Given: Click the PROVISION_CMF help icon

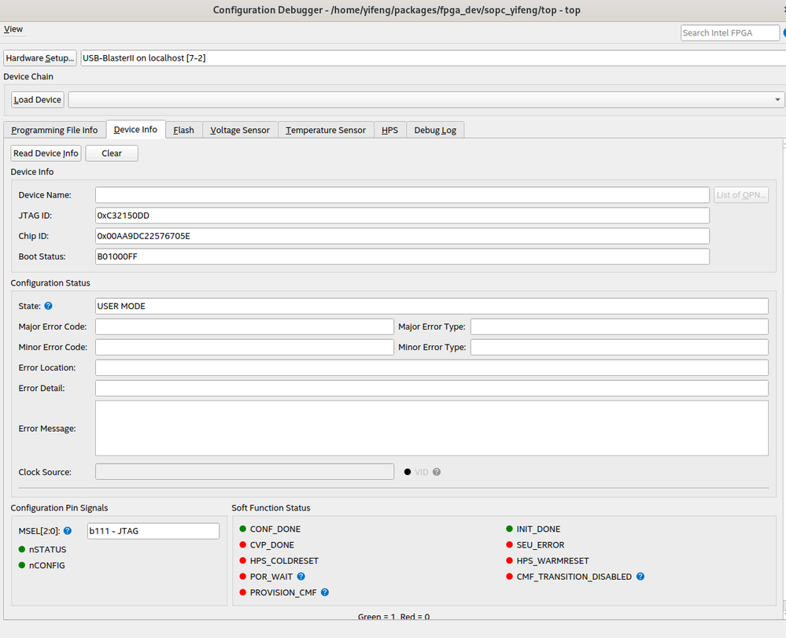Looking at the screenshot, I should pyautogui.click(x=325, y=592).
